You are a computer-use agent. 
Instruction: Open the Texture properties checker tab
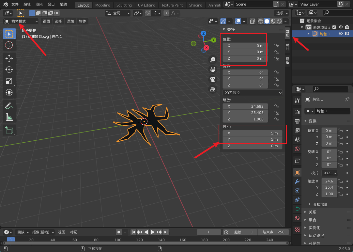[x=297, y=230]
